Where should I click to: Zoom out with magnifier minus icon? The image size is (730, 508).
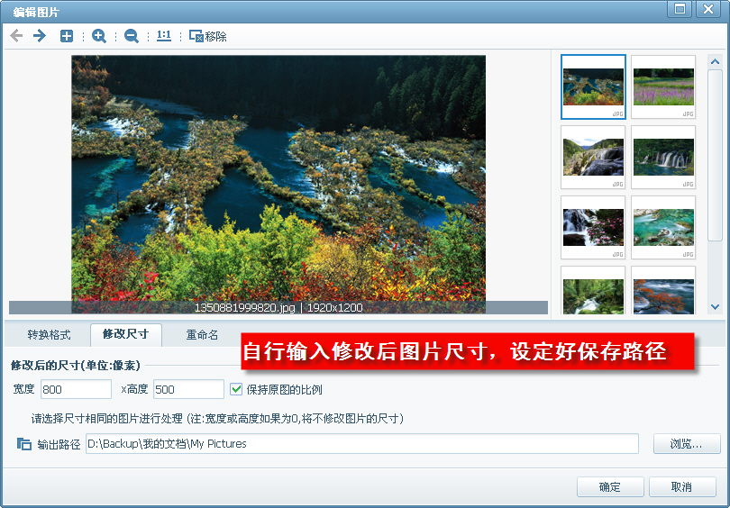(132, 36)
